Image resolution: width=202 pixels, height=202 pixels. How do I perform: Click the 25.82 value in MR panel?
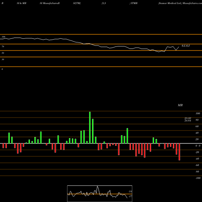[x=188, y=118]
